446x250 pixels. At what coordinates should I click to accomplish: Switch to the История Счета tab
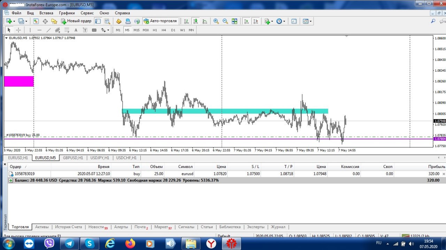[68, 227]
